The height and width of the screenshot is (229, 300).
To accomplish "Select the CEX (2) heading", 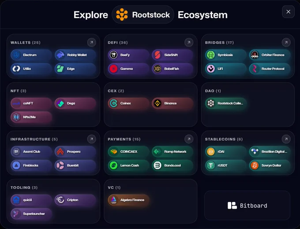I will pos(116,91).
